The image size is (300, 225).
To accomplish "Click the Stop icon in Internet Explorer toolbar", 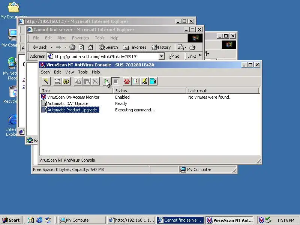I will coord(72,47).
